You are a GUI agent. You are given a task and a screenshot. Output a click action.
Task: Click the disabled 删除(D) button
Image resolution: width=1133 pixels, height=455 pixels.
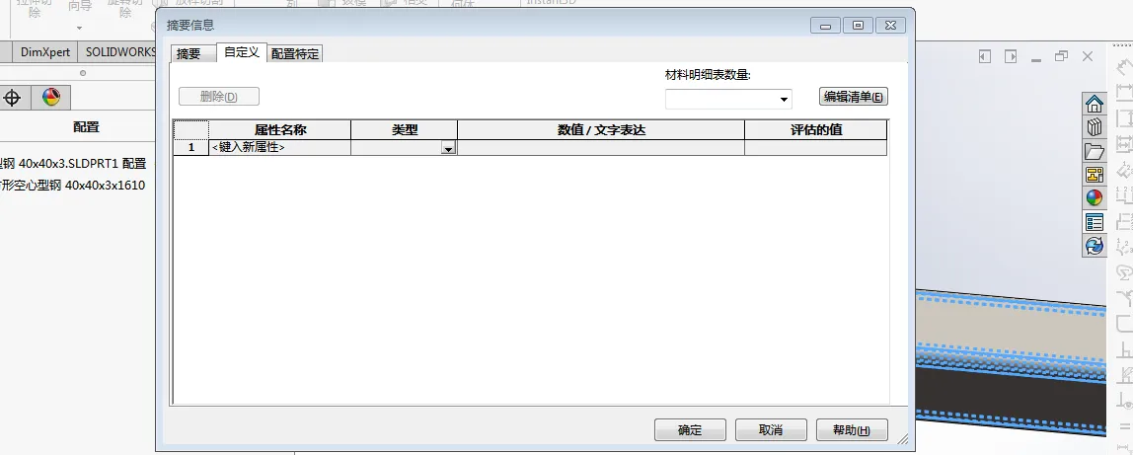pyautogui.click(x=219, y=96)
